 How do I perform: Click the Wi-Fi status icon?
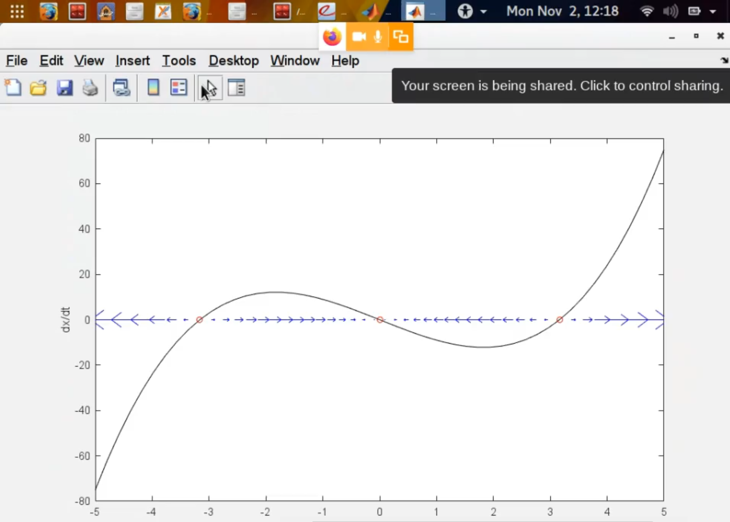tap(646, 11)
